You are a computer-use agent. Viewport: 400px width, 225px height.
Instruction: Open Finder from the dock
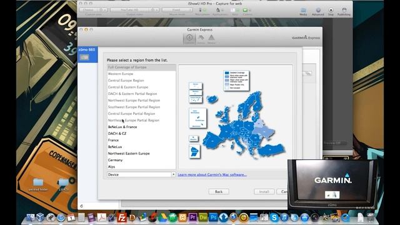pos(31,217)
